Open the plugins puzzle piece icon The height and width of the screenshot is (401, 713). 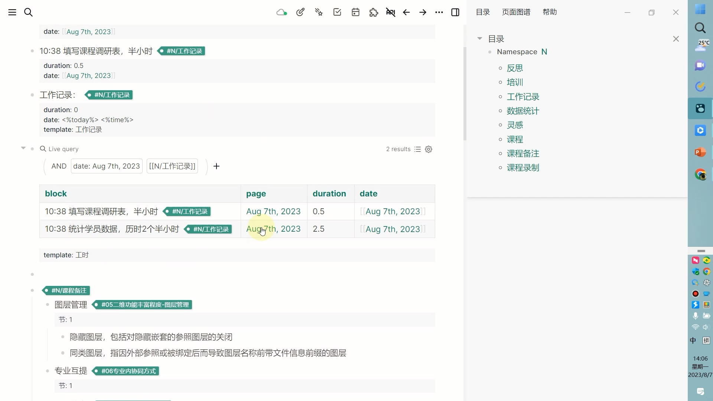[374, 12]
